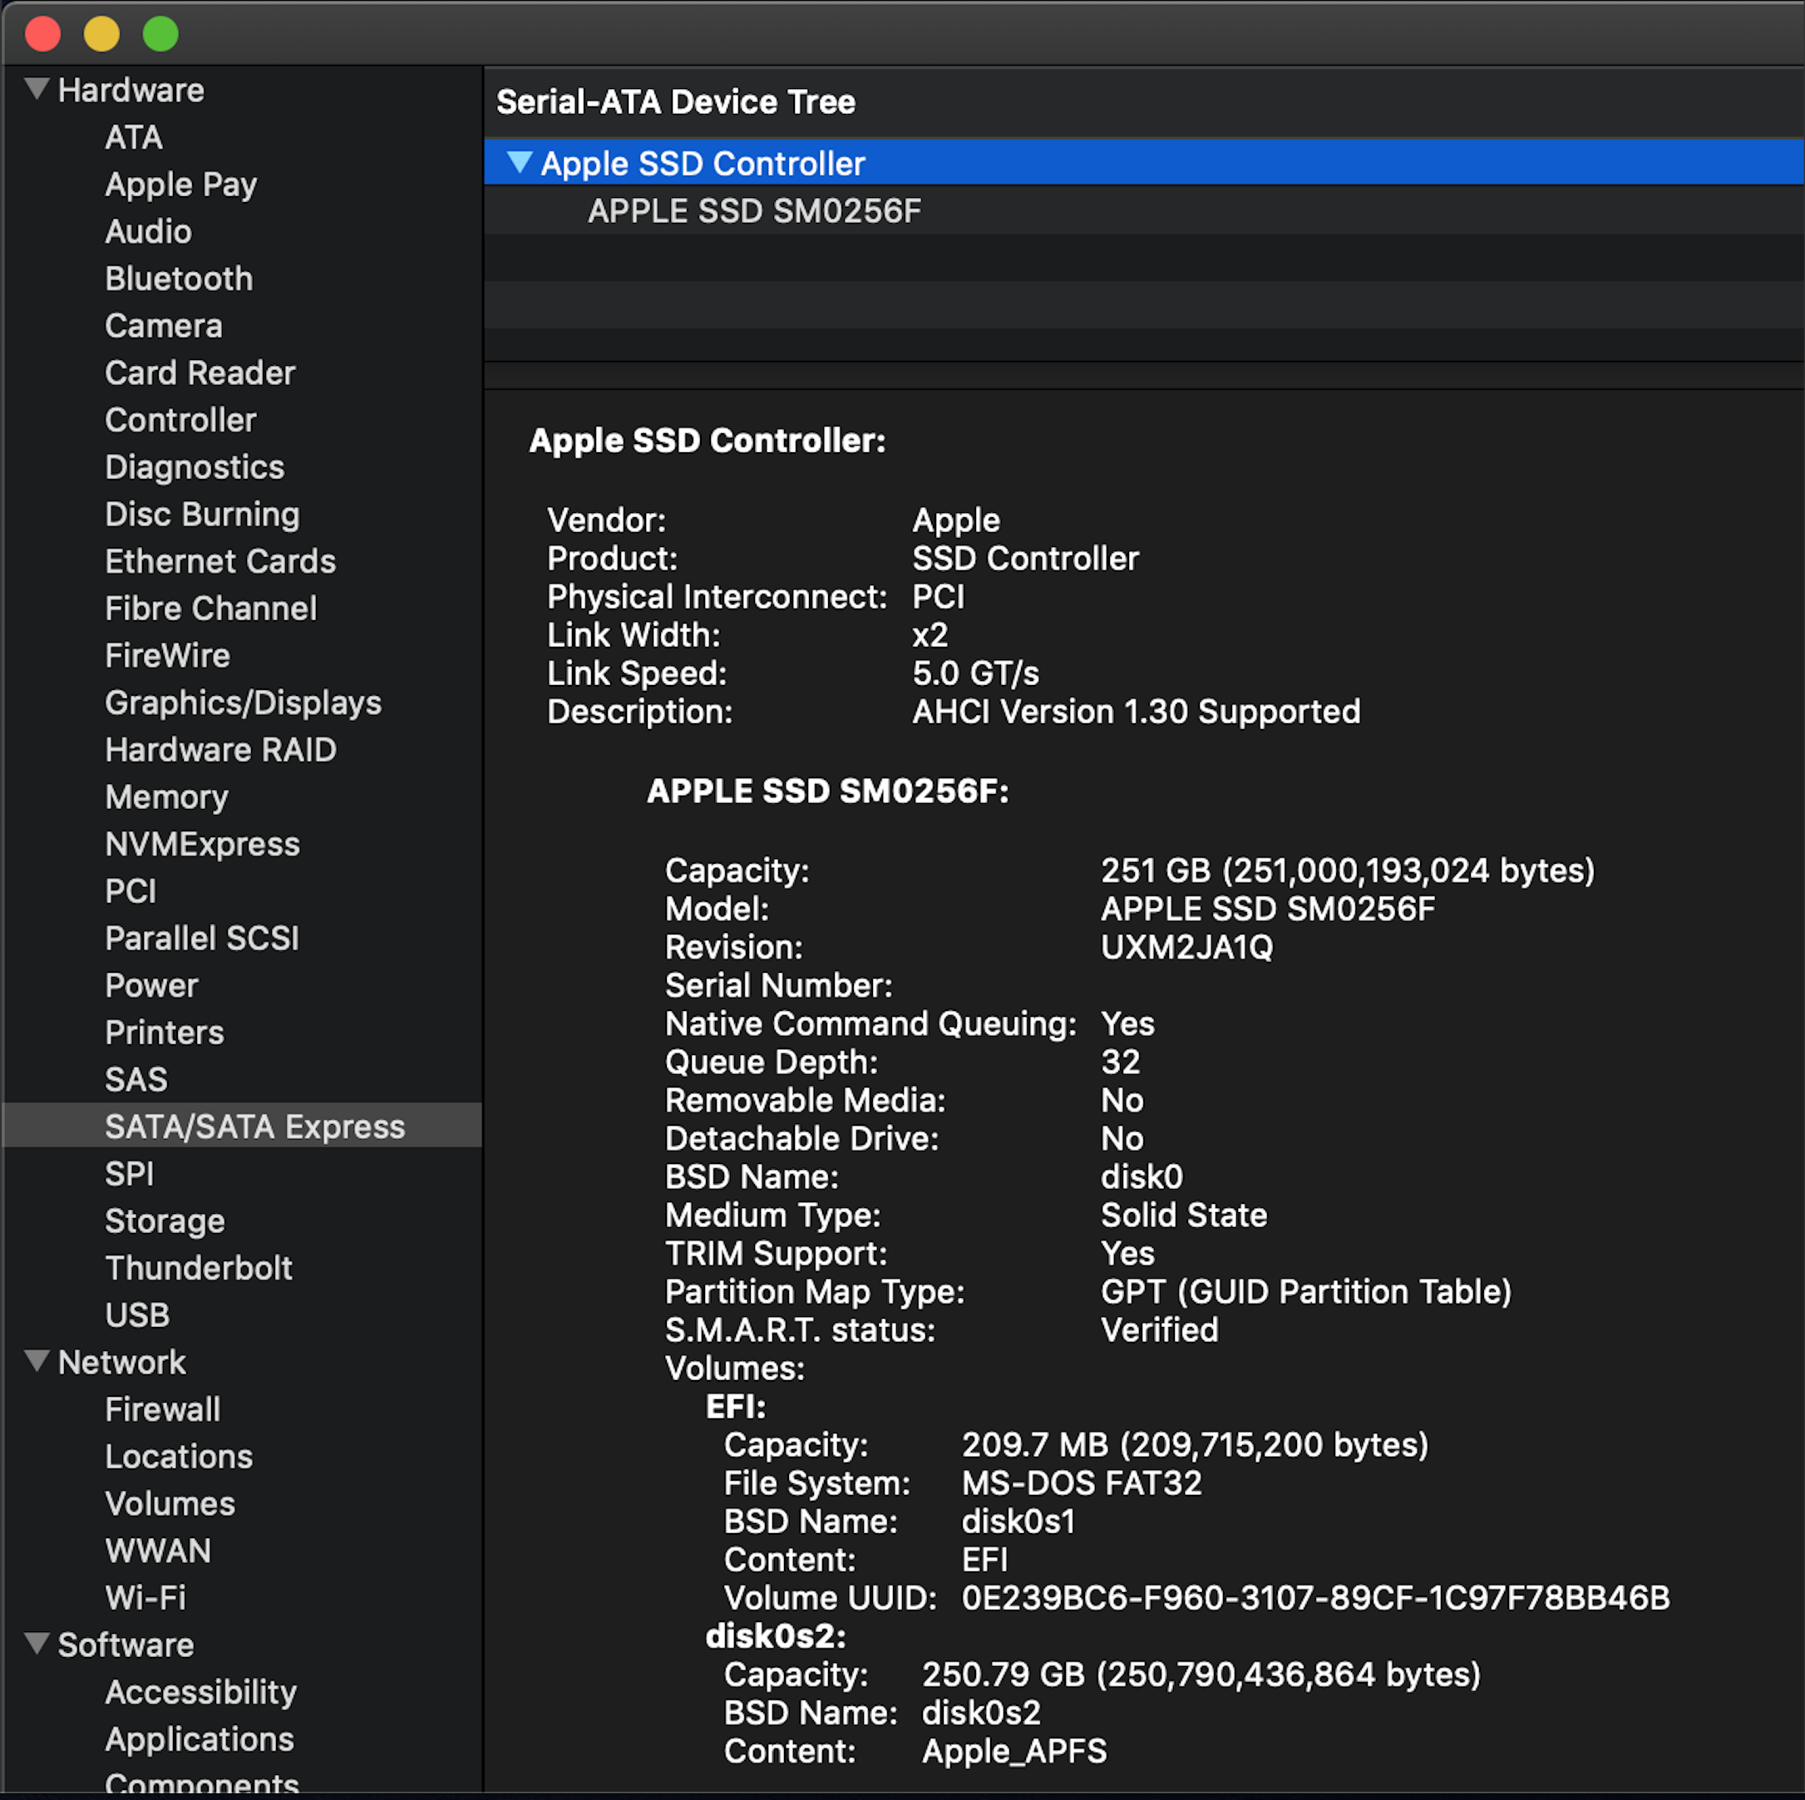Open the Storage sidebar item
The image size is (1805, 1800).
coord(165,1220)
